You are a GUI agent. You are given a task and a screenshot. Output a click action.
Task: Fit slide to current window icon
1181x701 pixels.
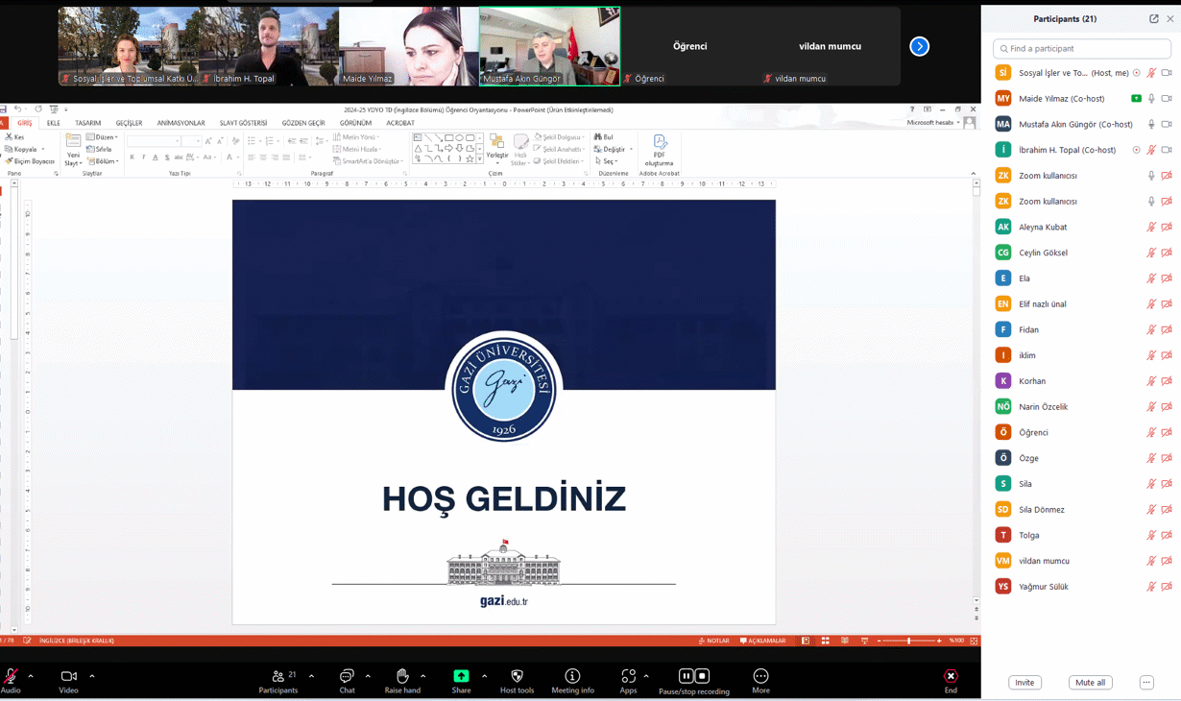[974, 641]
